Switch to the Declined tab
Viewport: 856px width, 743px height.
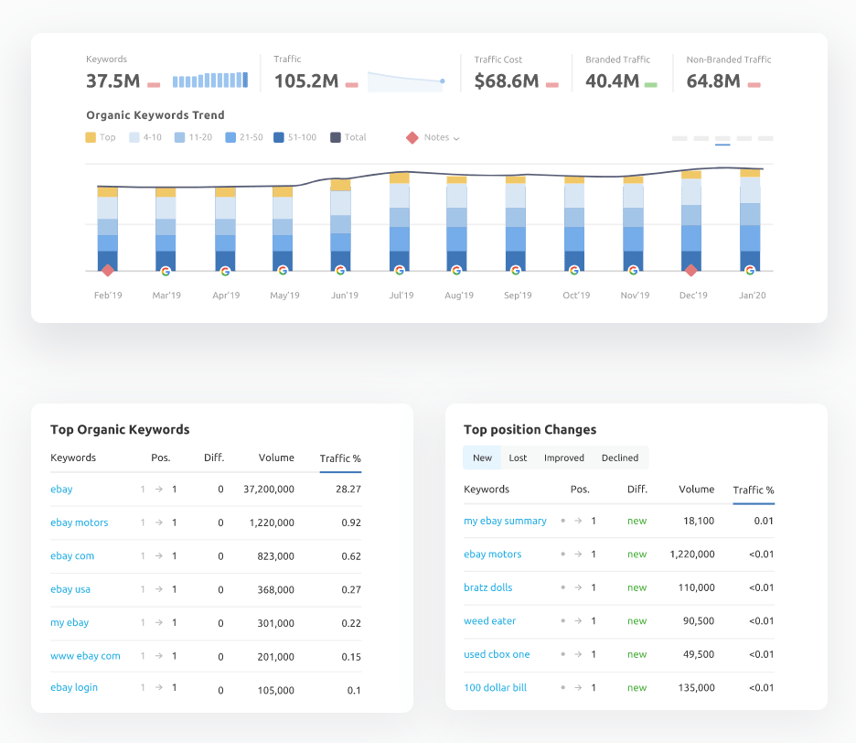point(620,458)
